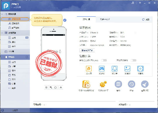
Task: Click the short storage bar at bottom right
Action: [137, 101]
